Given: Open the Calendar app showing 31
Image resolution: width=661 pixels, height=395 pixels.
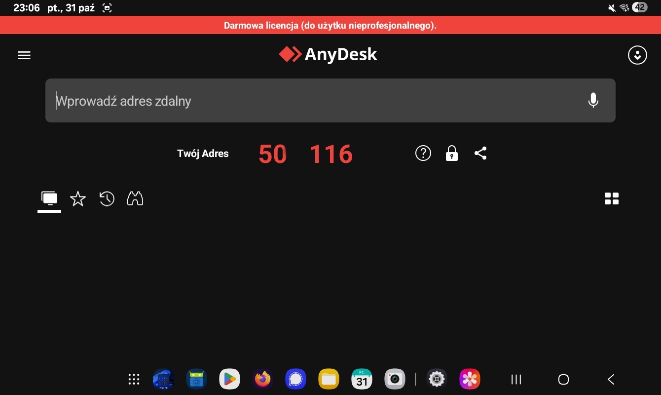Looking at the screenshot, I should click(x=362, y=379).
